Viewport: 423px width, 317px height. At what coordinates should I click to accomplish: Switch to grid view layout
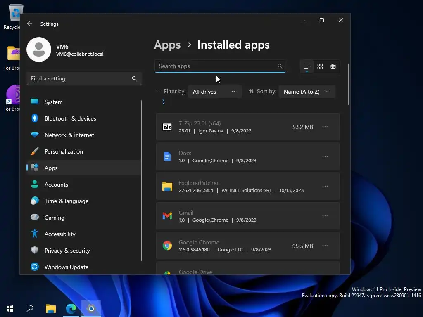coord(320,66)
